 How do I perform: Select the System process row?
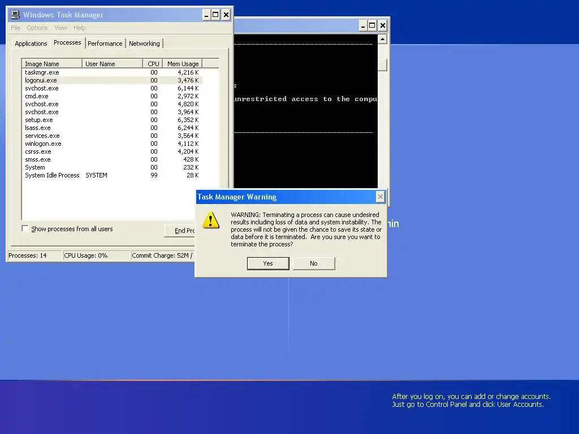[112, 167]
